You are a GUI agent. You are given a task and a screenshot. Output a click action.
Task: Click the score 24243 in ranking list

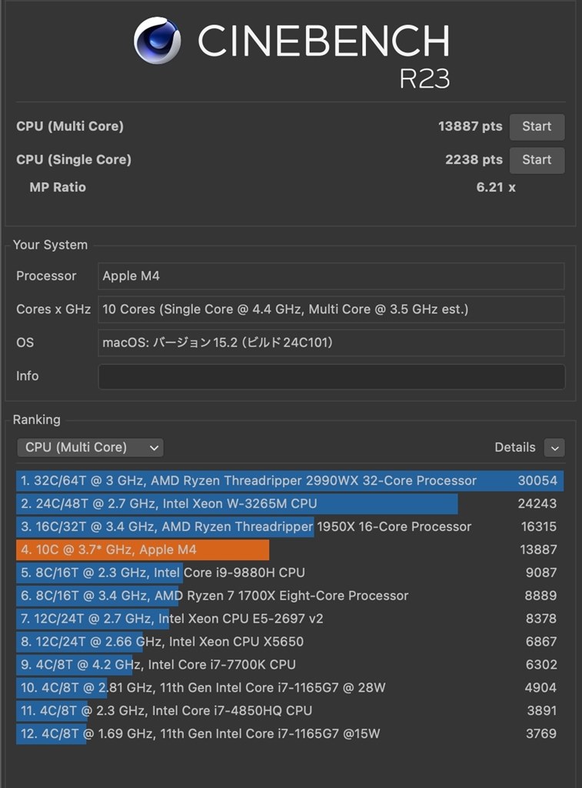click(x=537, y=503)
